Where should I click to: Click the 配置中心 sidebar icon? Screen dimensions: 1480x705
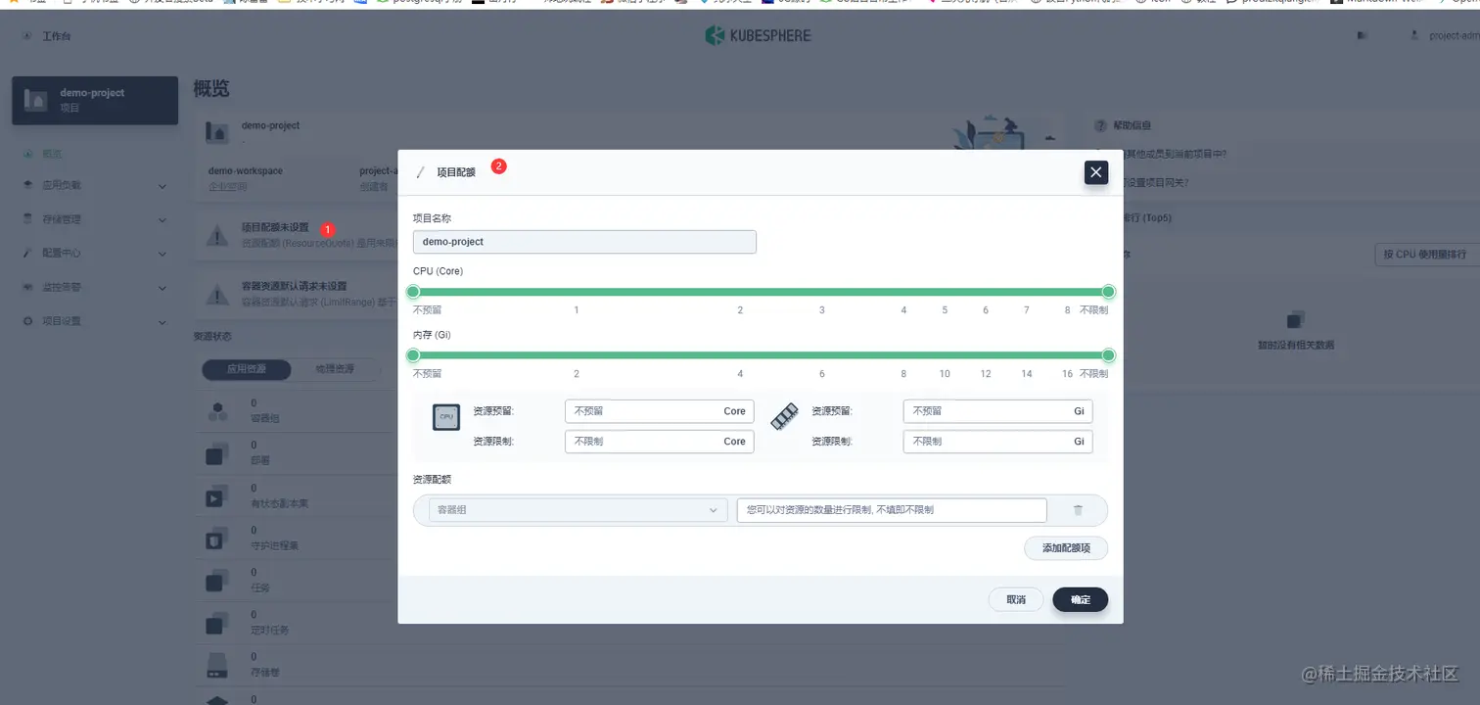tap(28, 253)
